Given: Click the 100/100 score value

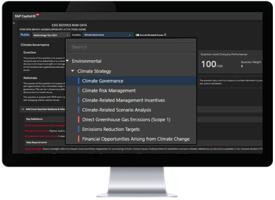Looking at the screenshot, I should click(x=212, y=64).
